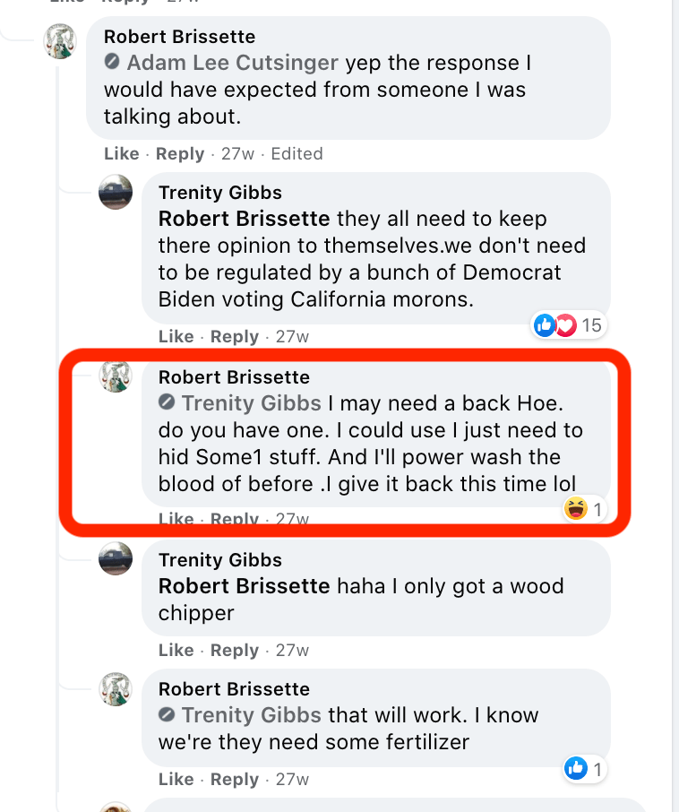Like the wood chipper comment
679x812 pixels.
pos(176,651)
